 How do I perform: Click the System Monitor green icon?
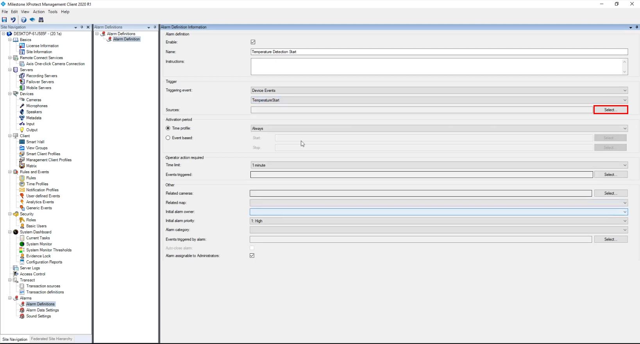pos(22,244)
